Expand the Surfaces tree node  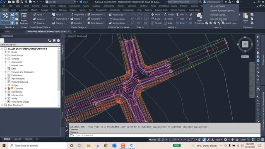5,59
